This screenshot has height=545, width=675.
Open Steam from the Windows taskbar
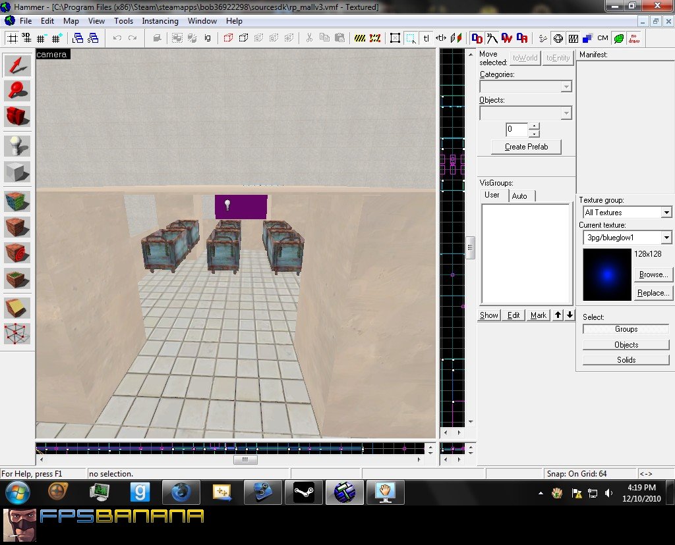coord(304,492)
